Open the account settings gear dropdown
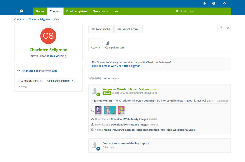The image size is (245, 162). (225, 4)
